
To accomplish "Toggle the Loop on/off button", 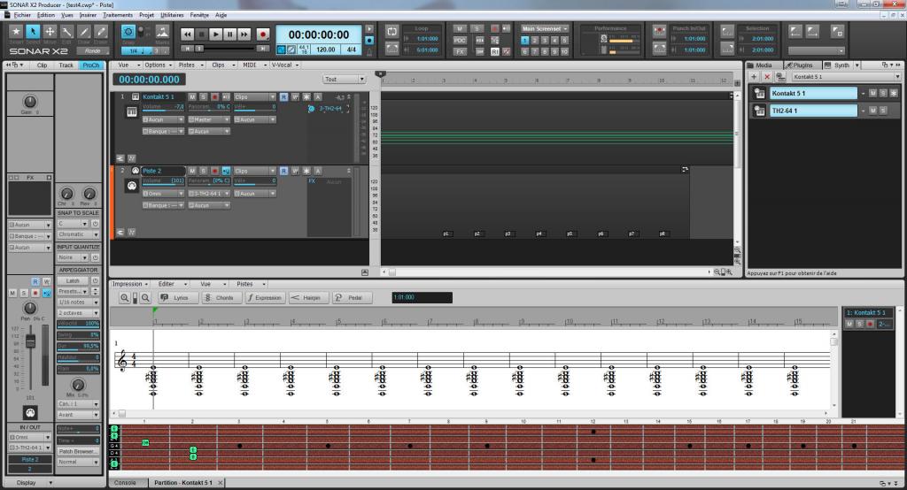I will (x=392, y=31).
